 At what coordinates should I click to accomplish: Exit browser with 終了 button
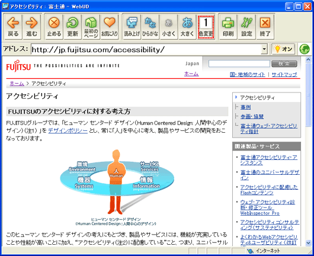click(x=265, y=27)
